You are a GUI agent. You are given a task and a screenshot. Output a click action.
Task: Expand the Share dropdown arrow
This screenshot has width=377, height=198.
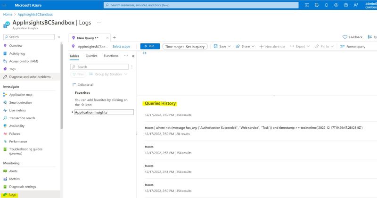click(253, 46)
